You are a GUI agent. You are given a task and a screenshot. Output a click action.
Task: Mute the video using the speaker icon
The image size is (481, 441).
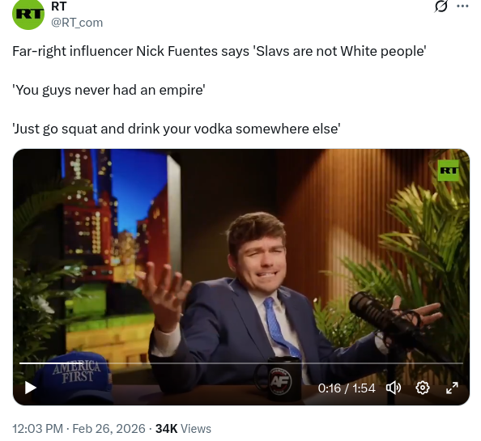(394, 388)
